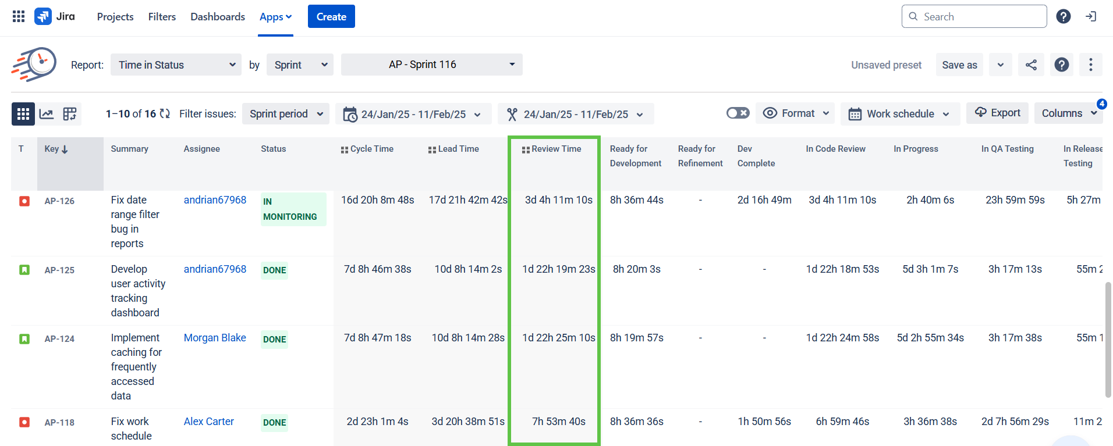Image resolution: width=1113 pixels, height=446 pixels.
Task: Open the Format visibility options
Action: (x=795, y=113)
